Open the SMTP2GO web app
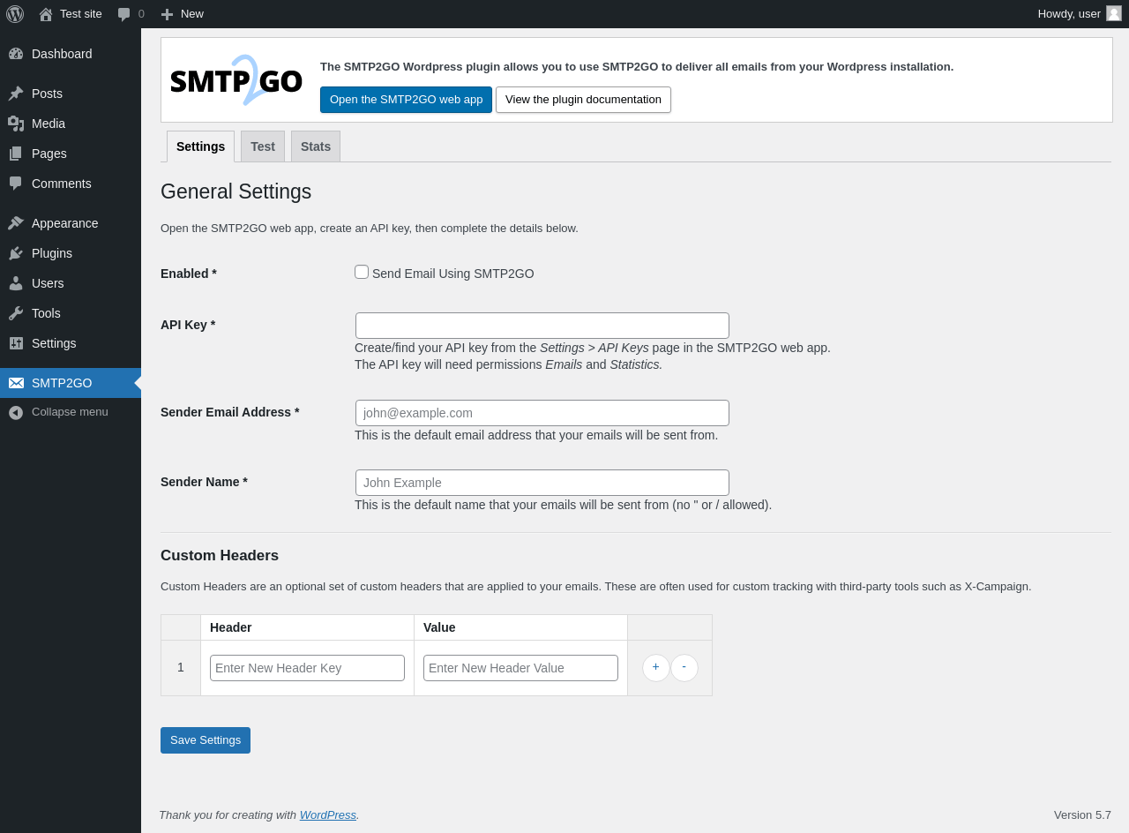Image resolution: width=1129 pixels, height=833 pixels. point(406,100)
